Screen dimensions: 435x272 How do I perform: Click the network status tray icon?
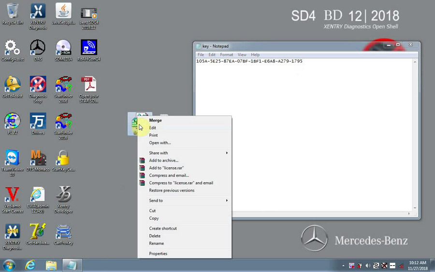point(401,266)
